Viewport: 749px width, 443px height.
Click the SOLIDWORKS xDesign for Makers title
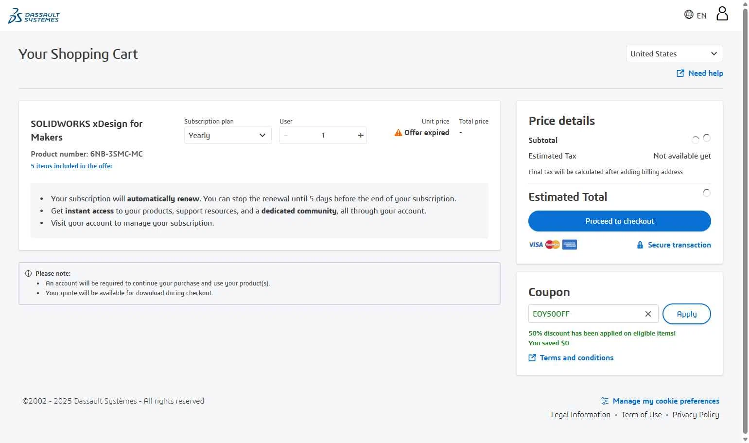click(87, 130)
